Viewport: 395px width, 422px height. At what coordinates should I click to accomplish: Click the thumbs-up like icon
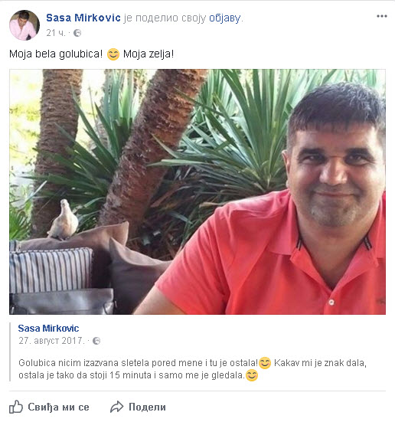(x=16, y=407)
